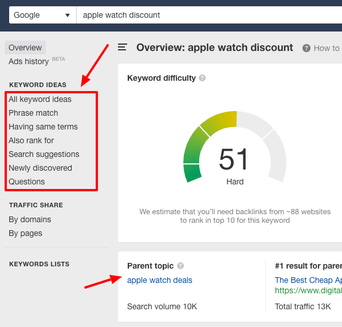Click the help icon next to 'How to'
This screenshot has width=342, height=327.
(x=306, y=48)
